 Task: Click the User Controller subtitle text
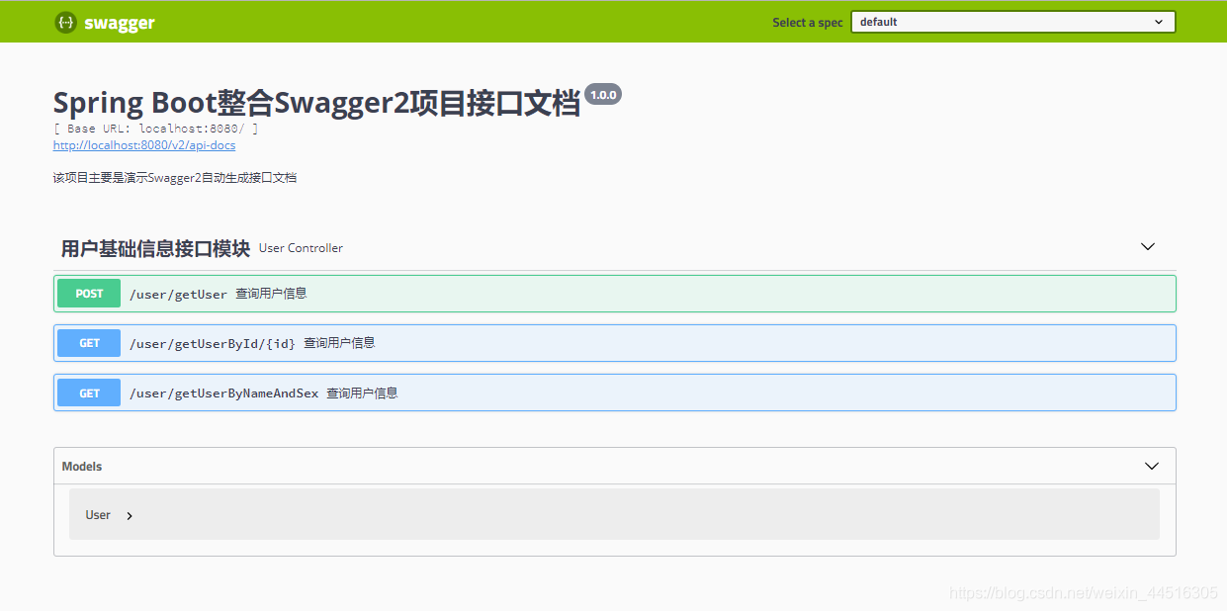[301, 248]
